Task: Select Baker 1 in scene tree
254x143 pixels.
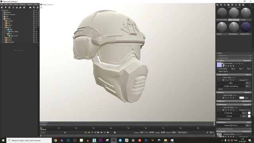Action: [x=8, y=19]
